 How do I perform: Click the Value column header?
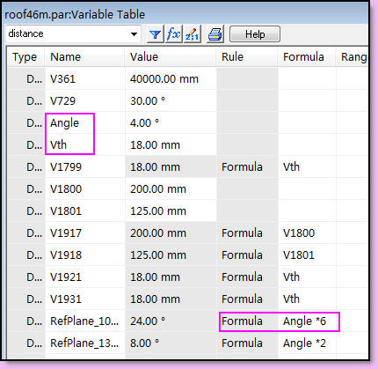171,57
